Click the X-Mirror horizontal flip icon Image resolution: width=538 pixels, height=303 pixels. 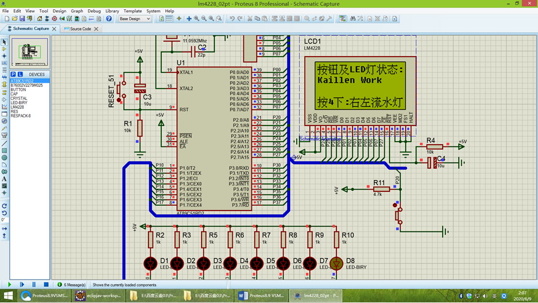[4, 228]
